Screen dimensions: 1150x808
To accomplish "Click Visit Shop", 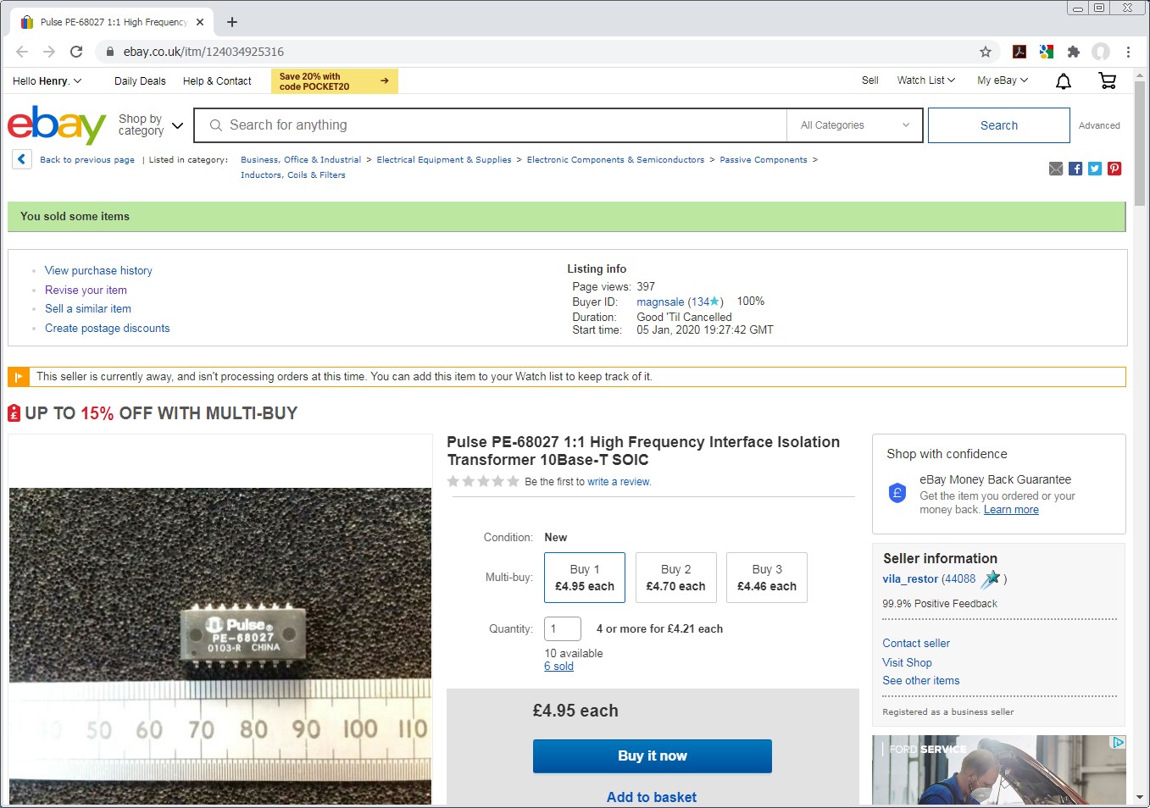I will pyautogui.click(x=907, y=663).
